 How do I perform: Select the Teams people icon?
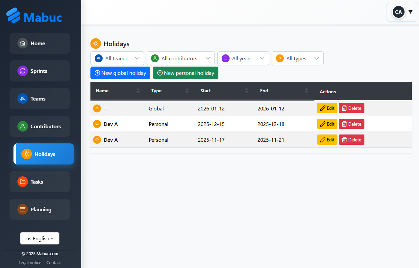(22, 99)
